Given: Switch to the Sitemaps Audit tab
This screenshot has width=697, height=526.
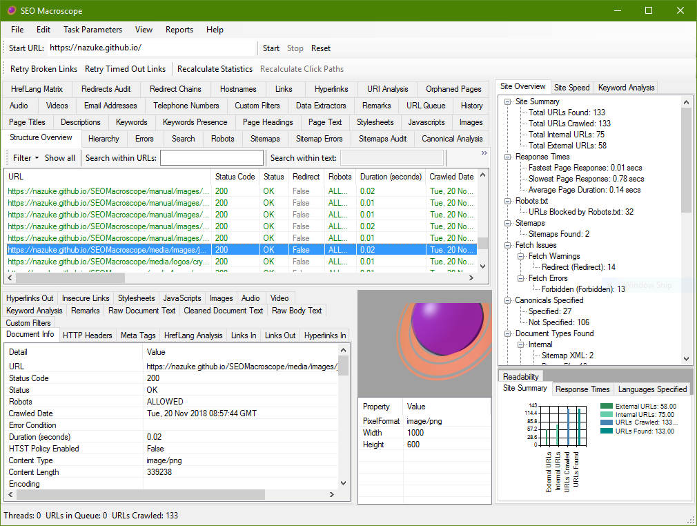Looking at the screenshot, I should [382, 139].
